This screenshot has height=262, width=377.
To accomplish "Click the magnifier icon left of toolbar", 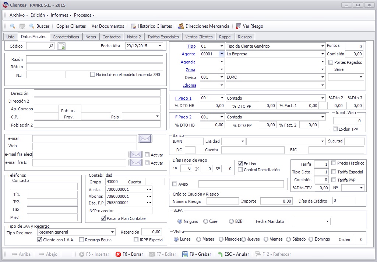I will tap(13, 26).
